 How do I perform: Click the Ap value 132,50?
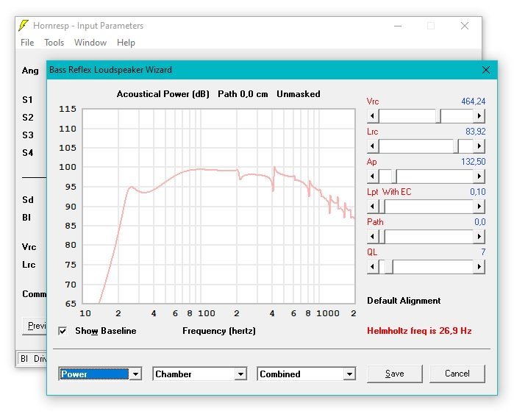[x=473, y=162]
